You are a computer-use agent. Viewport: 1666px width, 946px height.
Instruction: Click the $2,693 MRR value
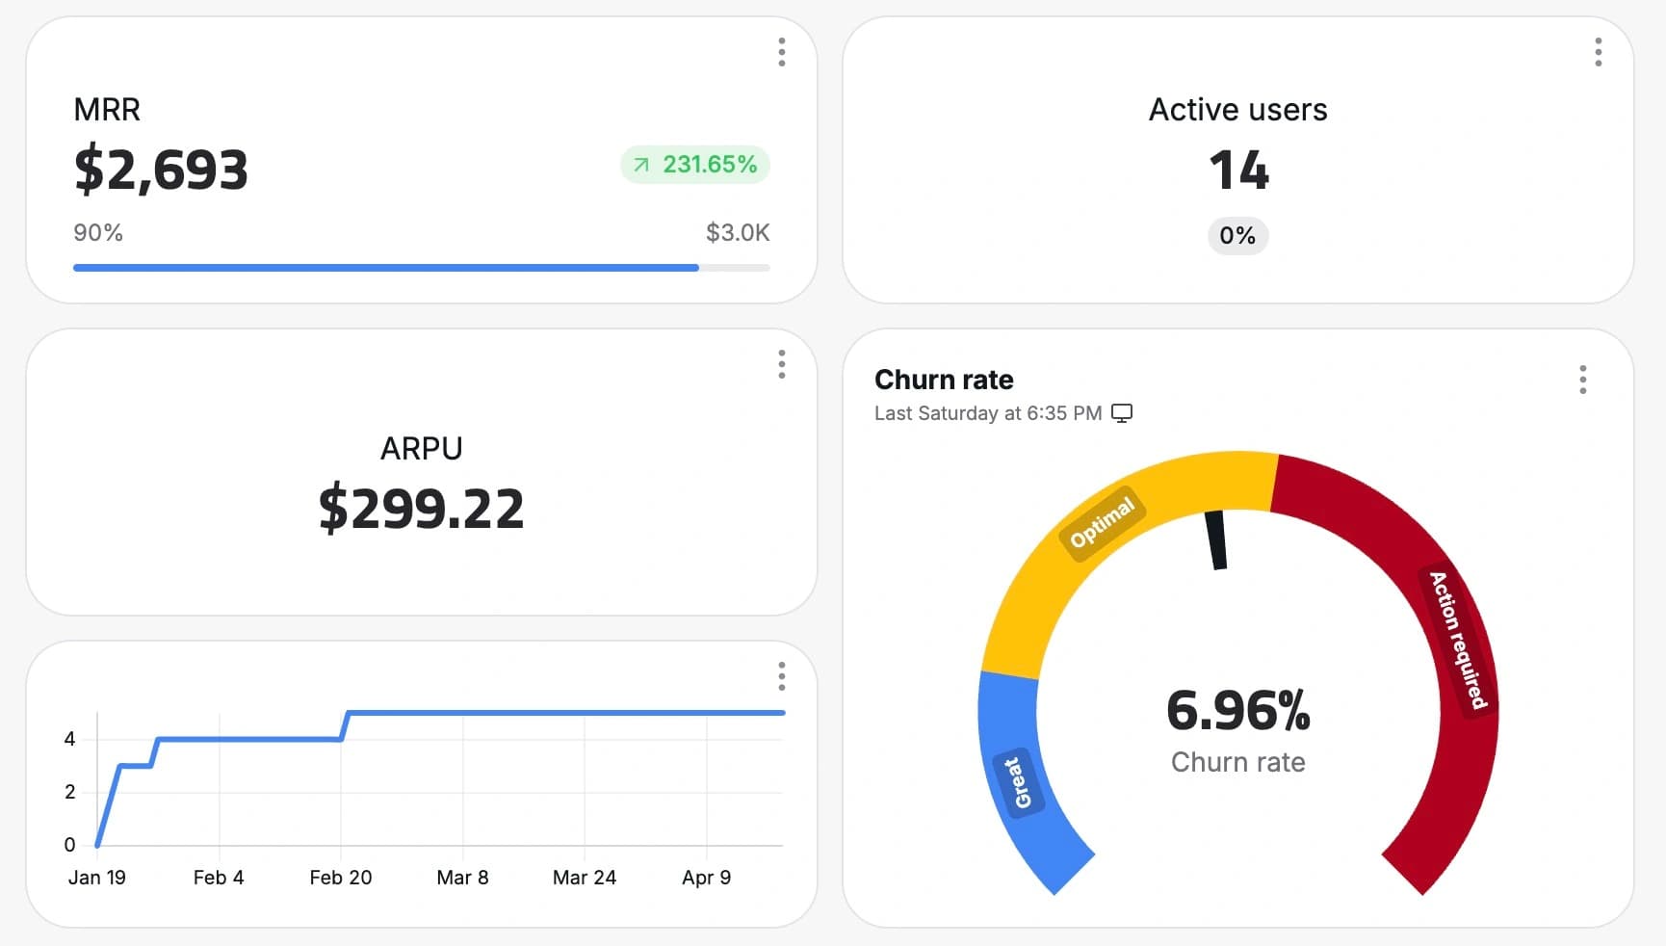coord(161,169)
